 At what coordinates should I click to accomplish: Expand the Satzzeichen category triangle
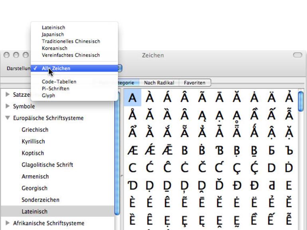click(8, 94)
